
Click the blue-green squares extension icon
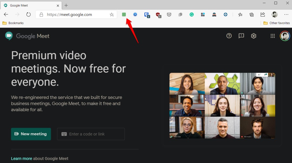pyautogui.click(x=203, y=15)
